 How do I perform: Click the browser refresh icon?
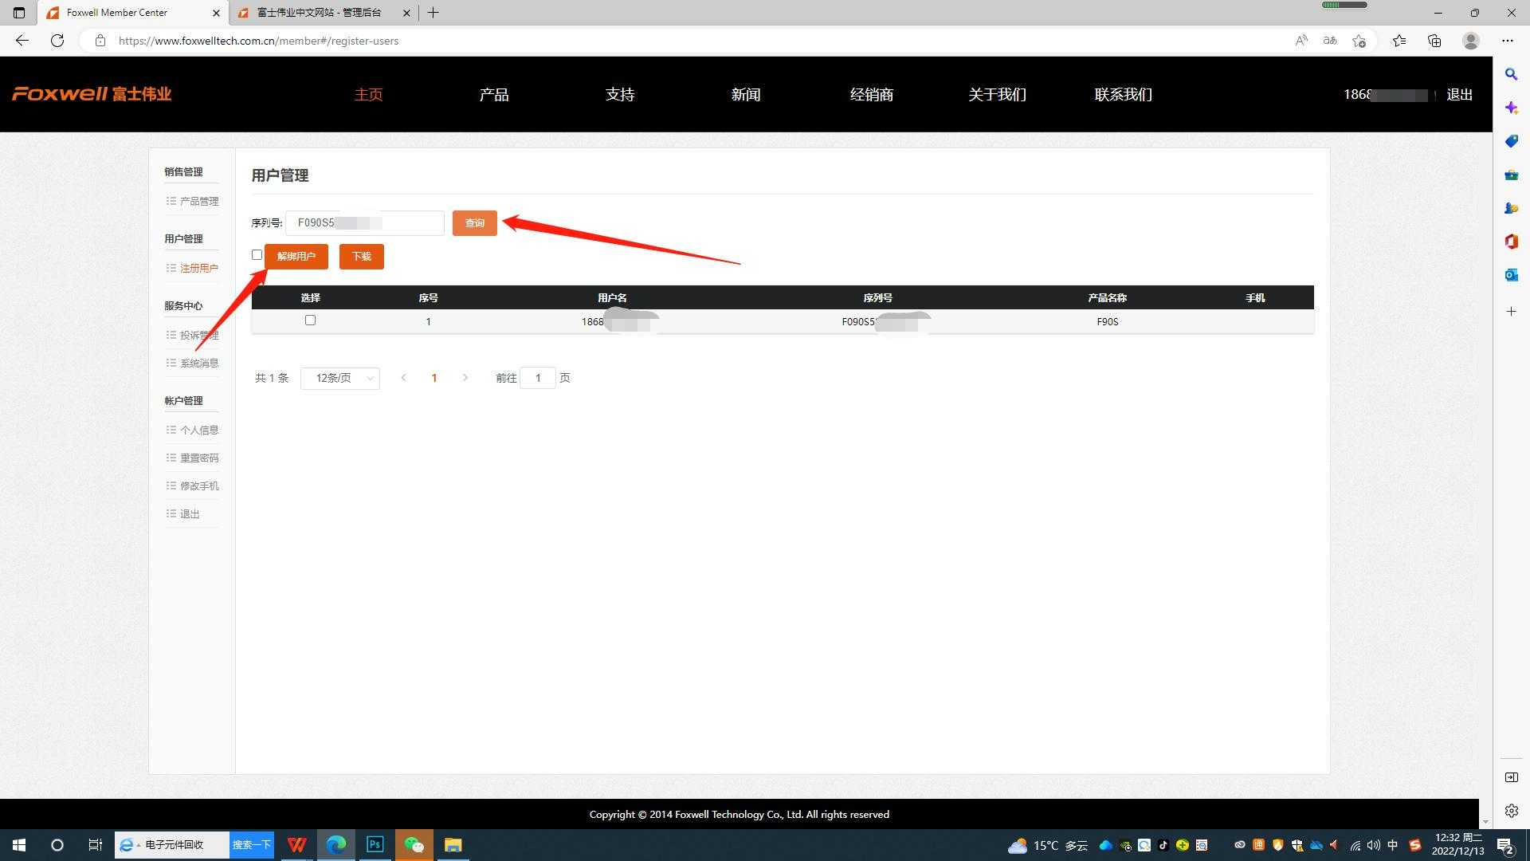tap(57, 41)
